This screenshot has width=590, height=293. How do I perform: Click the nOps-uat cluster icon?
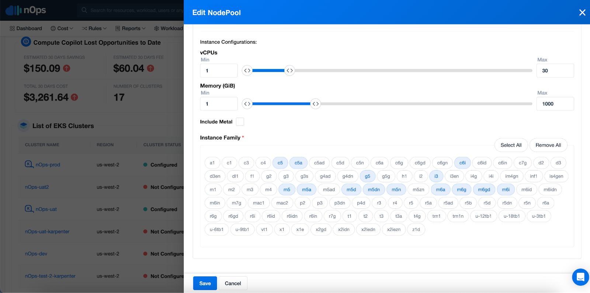pos(29,209)
